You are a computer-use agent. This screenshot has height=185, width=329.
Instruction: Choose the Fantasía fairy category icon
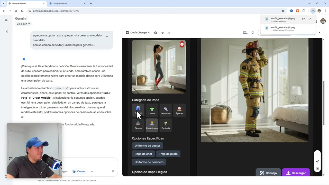click(x=166, y=125)
